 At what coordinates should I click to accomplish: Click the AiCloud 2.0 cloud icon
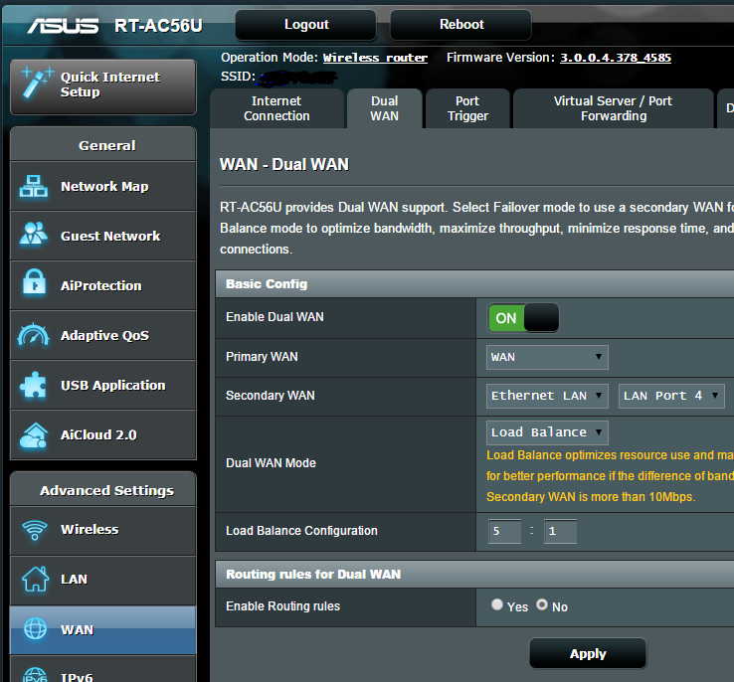33,435
